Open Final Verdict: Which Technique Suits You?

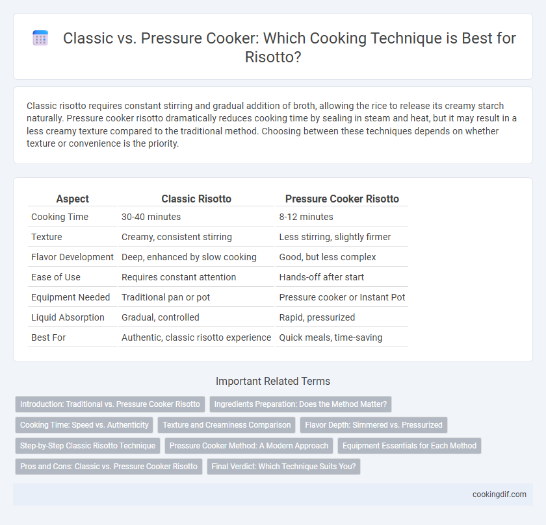[284, 467]
